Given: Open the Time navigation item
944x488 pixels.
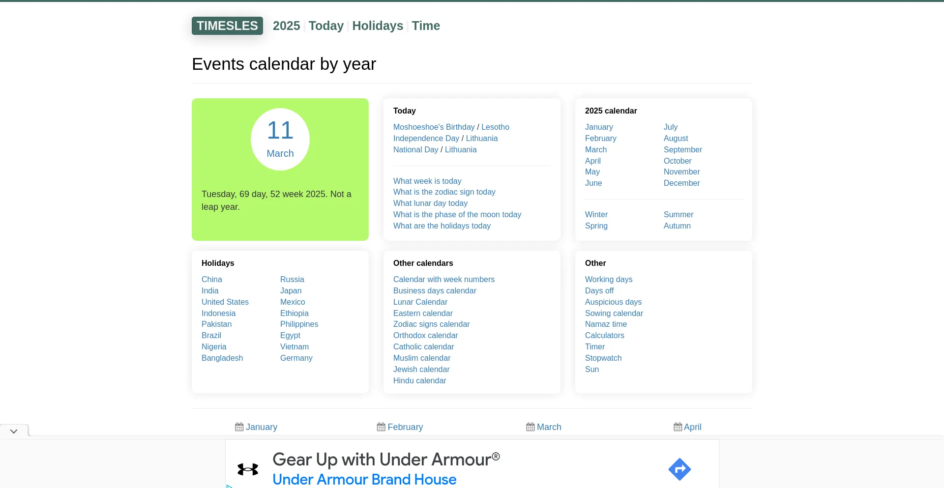Looking at the screenshot, I should (426, 26).
